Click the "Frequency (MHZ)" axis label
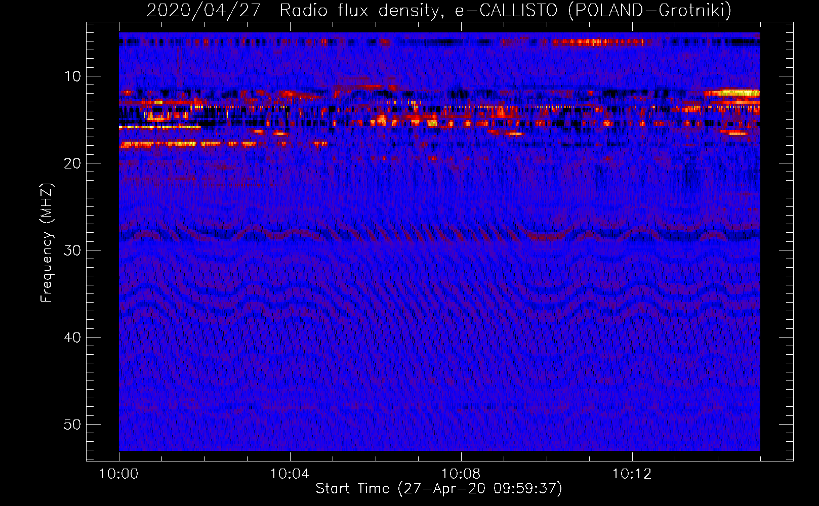 [46, 243]
